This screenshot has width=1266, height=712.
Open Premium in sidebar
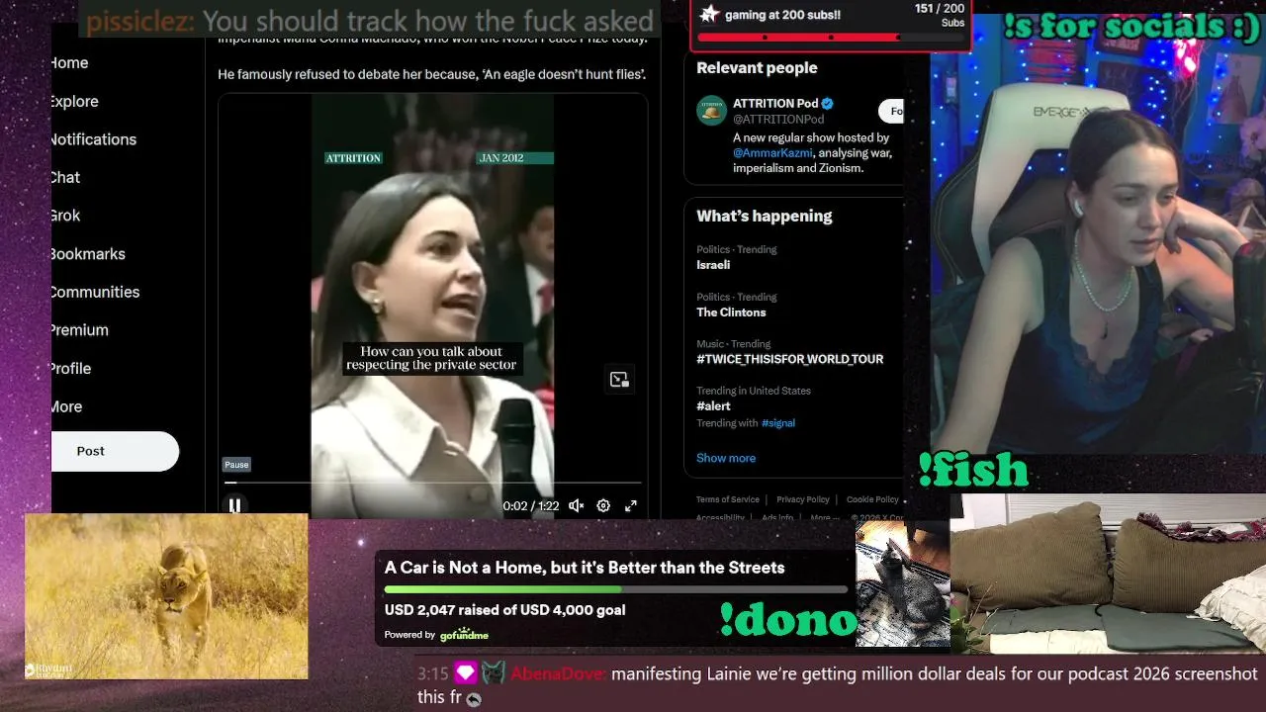pos(79,330)
